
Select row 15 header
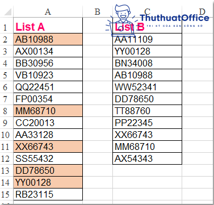coord(7,194)
